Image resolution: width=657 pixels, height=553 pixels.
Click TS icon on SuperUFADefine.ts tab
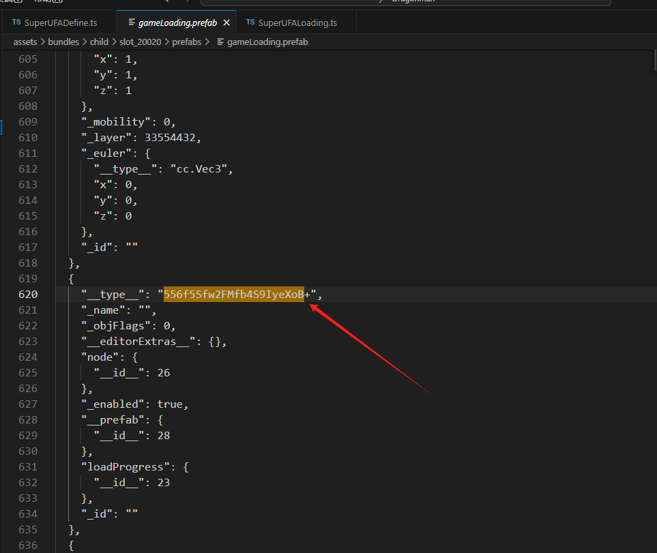point(16,23)
